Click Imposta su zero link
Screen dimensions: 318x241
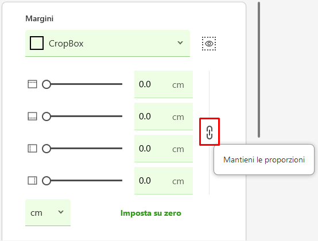pos(151,213)
